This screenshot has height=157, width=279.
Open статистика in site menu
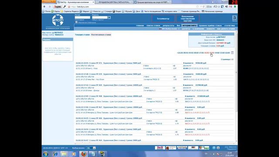click(x=230, y=26)
